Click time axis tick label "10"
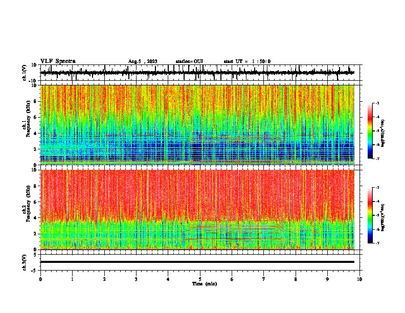The width and height of the screenshot is (405, 313). 359,279
